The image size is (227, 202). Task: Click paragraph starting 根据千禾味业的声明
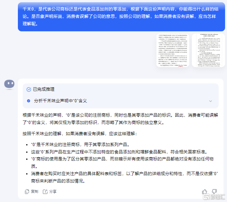point(120,119)
